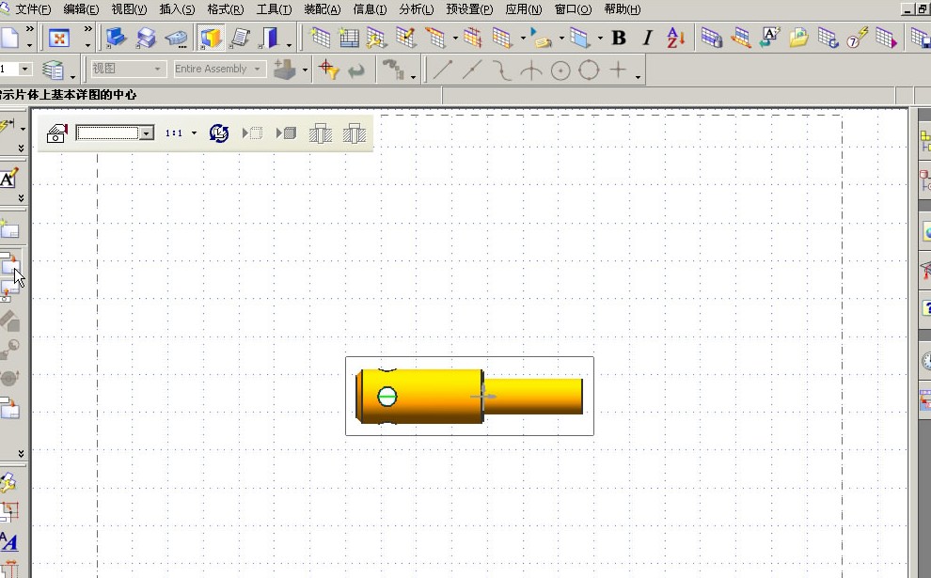
Task: Click the blue door Gateway icon
Action: coord(269,38)
